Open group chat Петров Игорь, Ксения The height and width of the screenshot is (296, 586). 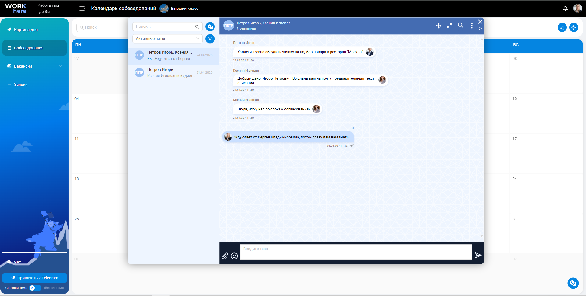pyautogui.click(x=173, y=56)
